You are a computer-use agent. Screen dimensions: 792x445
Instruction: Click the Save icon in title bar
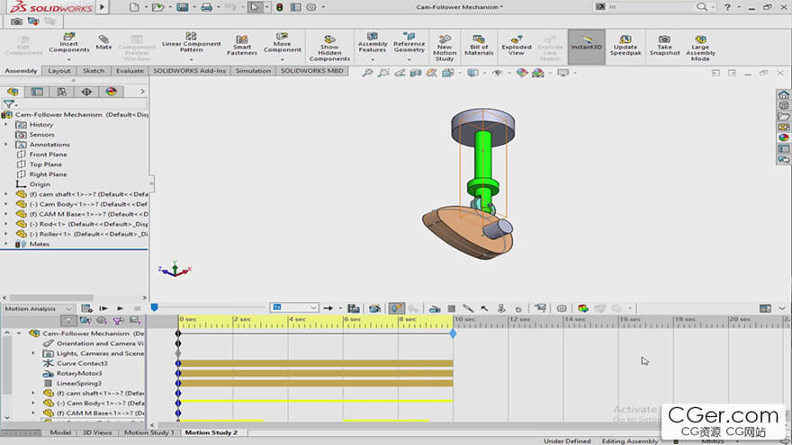(x=183, y=7)
